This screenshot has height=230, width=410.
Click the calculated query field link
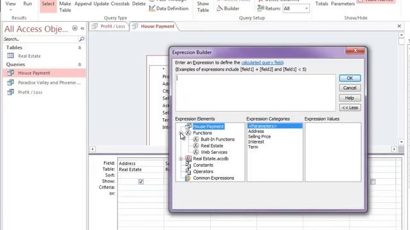click(262, 63)
